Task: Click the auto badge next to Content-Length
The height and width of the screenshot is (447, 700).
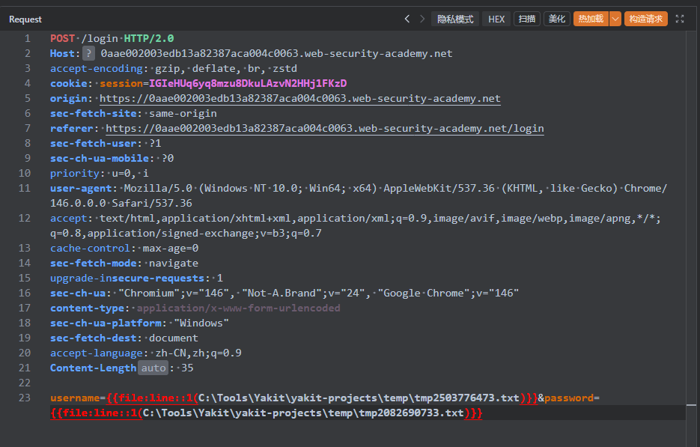Action: 153,368
